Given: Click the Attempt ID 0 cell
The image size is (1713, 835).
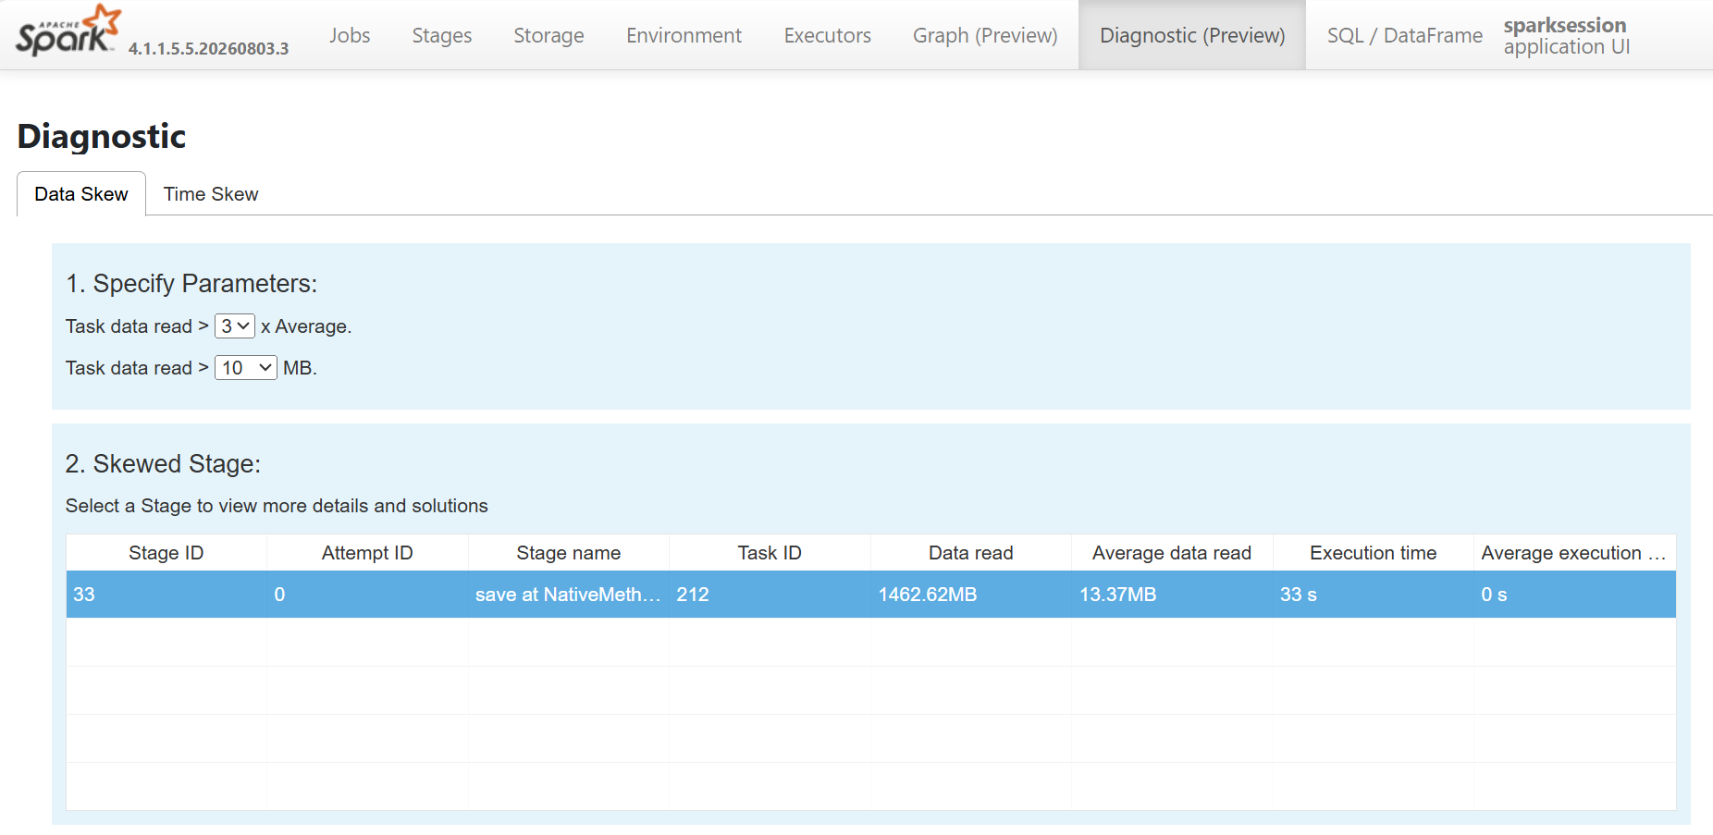Looking at the screenshot, I should click(x=367, y=595).
